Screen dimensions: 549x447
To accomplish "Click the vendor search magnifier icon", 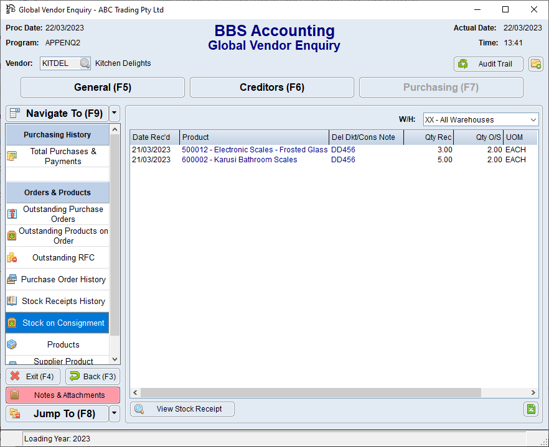I will (85, 63).
